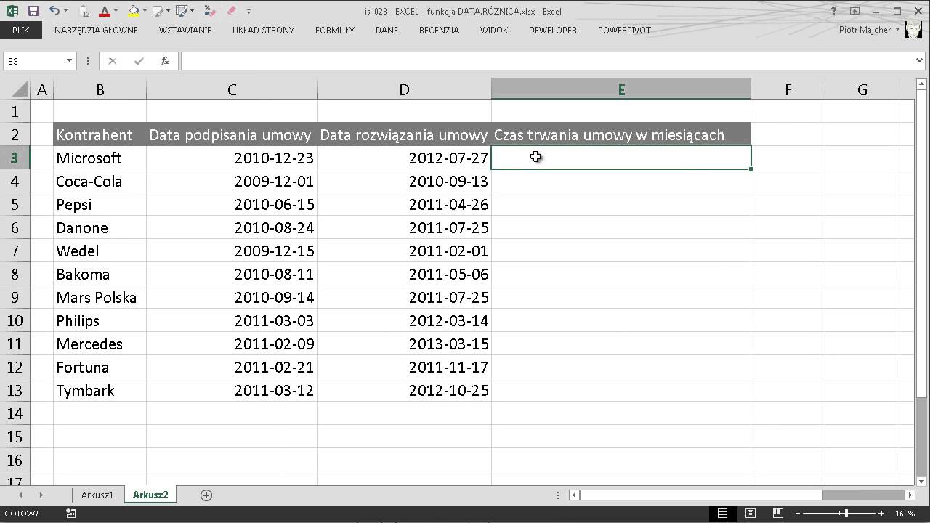Apply red font color with the A icon
Screen dimensions: 930x523
tap(104, 11)
